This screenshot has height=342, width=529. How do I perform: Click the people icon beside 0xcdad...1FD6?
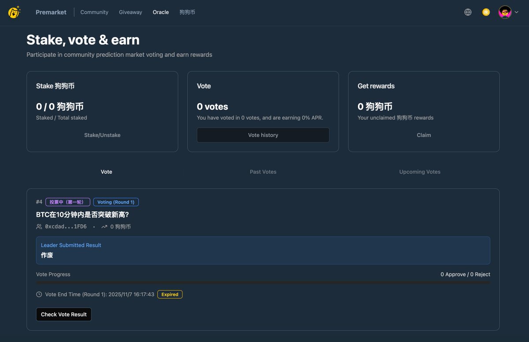[x=39, y=227]
